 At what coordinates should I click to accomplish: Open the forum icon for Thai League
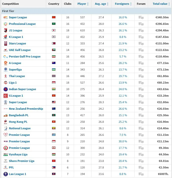pos(141,76)
